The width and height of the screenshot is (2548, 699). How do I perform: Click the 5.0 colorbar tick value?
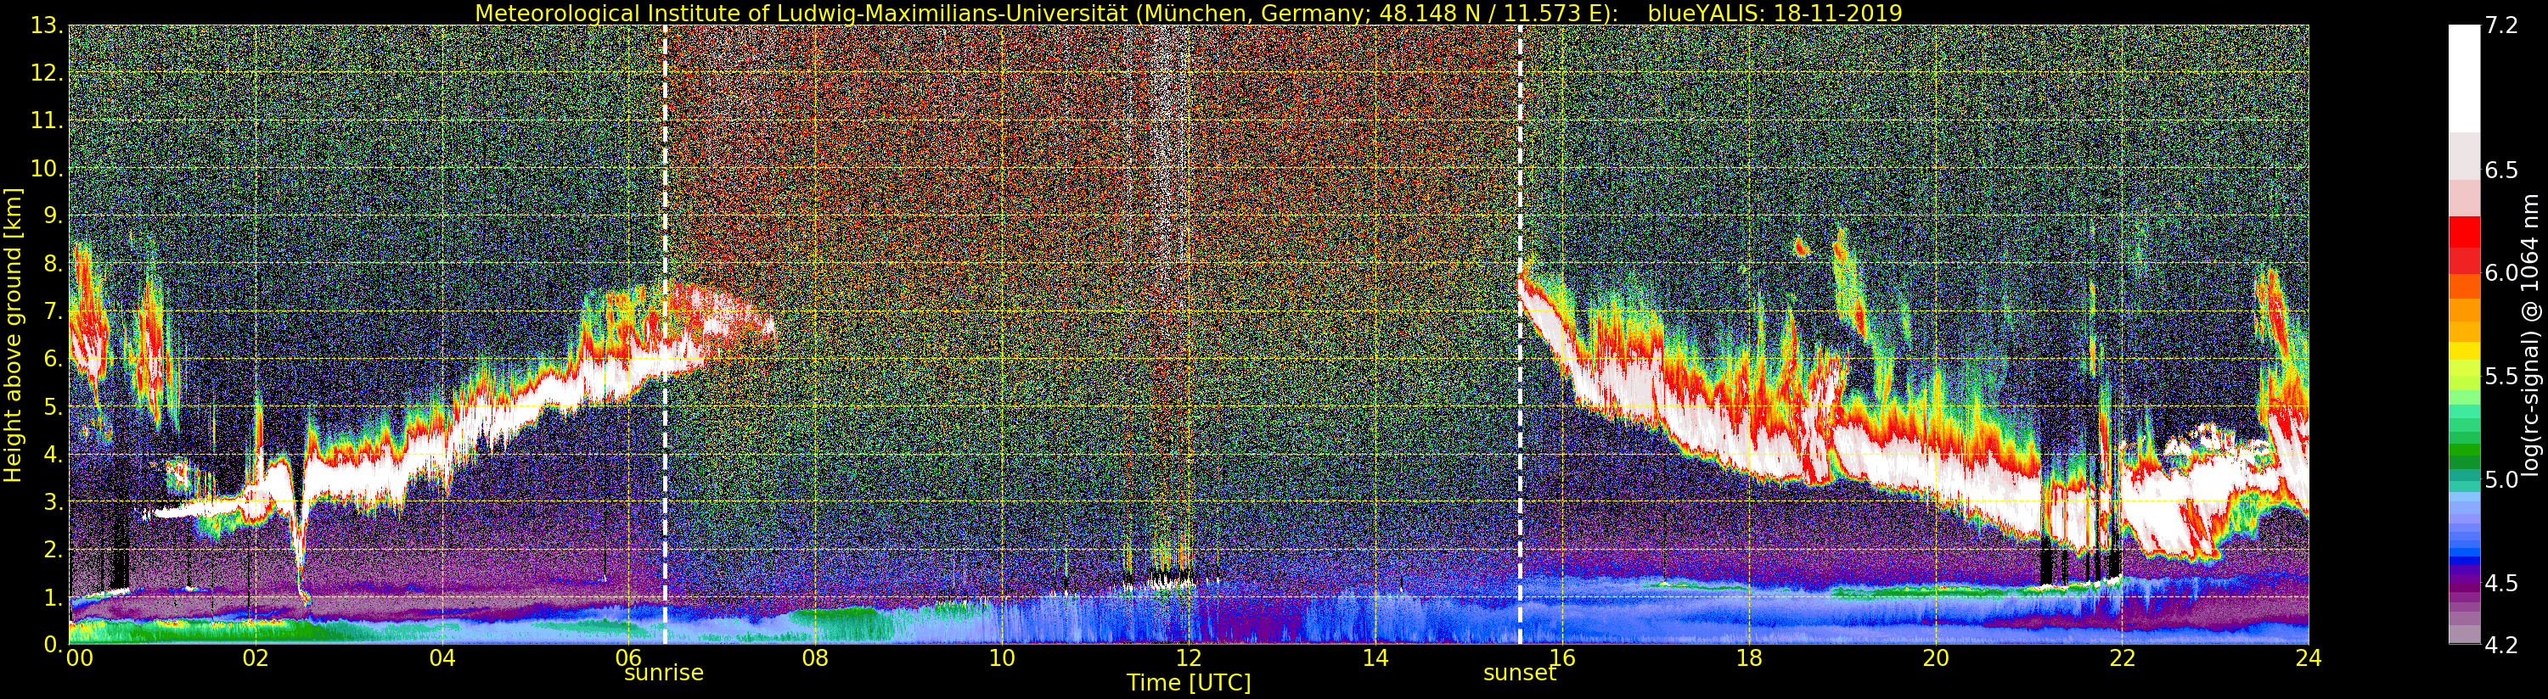(x=2500, y=479)
